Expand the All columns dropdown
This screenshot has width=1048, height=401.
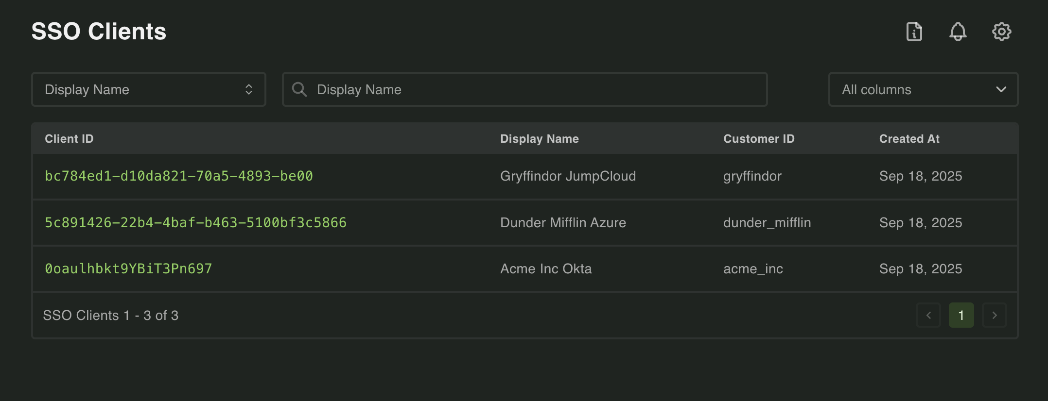pyautogui.click(x=923, y=89)
